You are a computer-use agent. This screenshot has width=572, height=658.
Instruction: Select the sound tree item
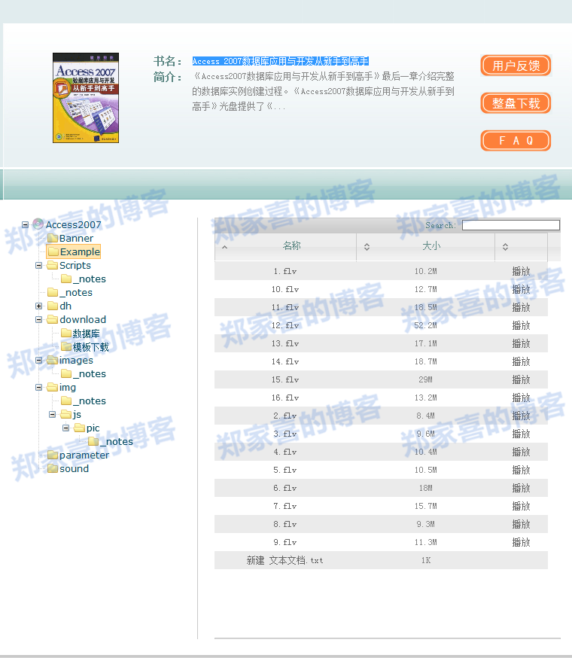(74, 468)
